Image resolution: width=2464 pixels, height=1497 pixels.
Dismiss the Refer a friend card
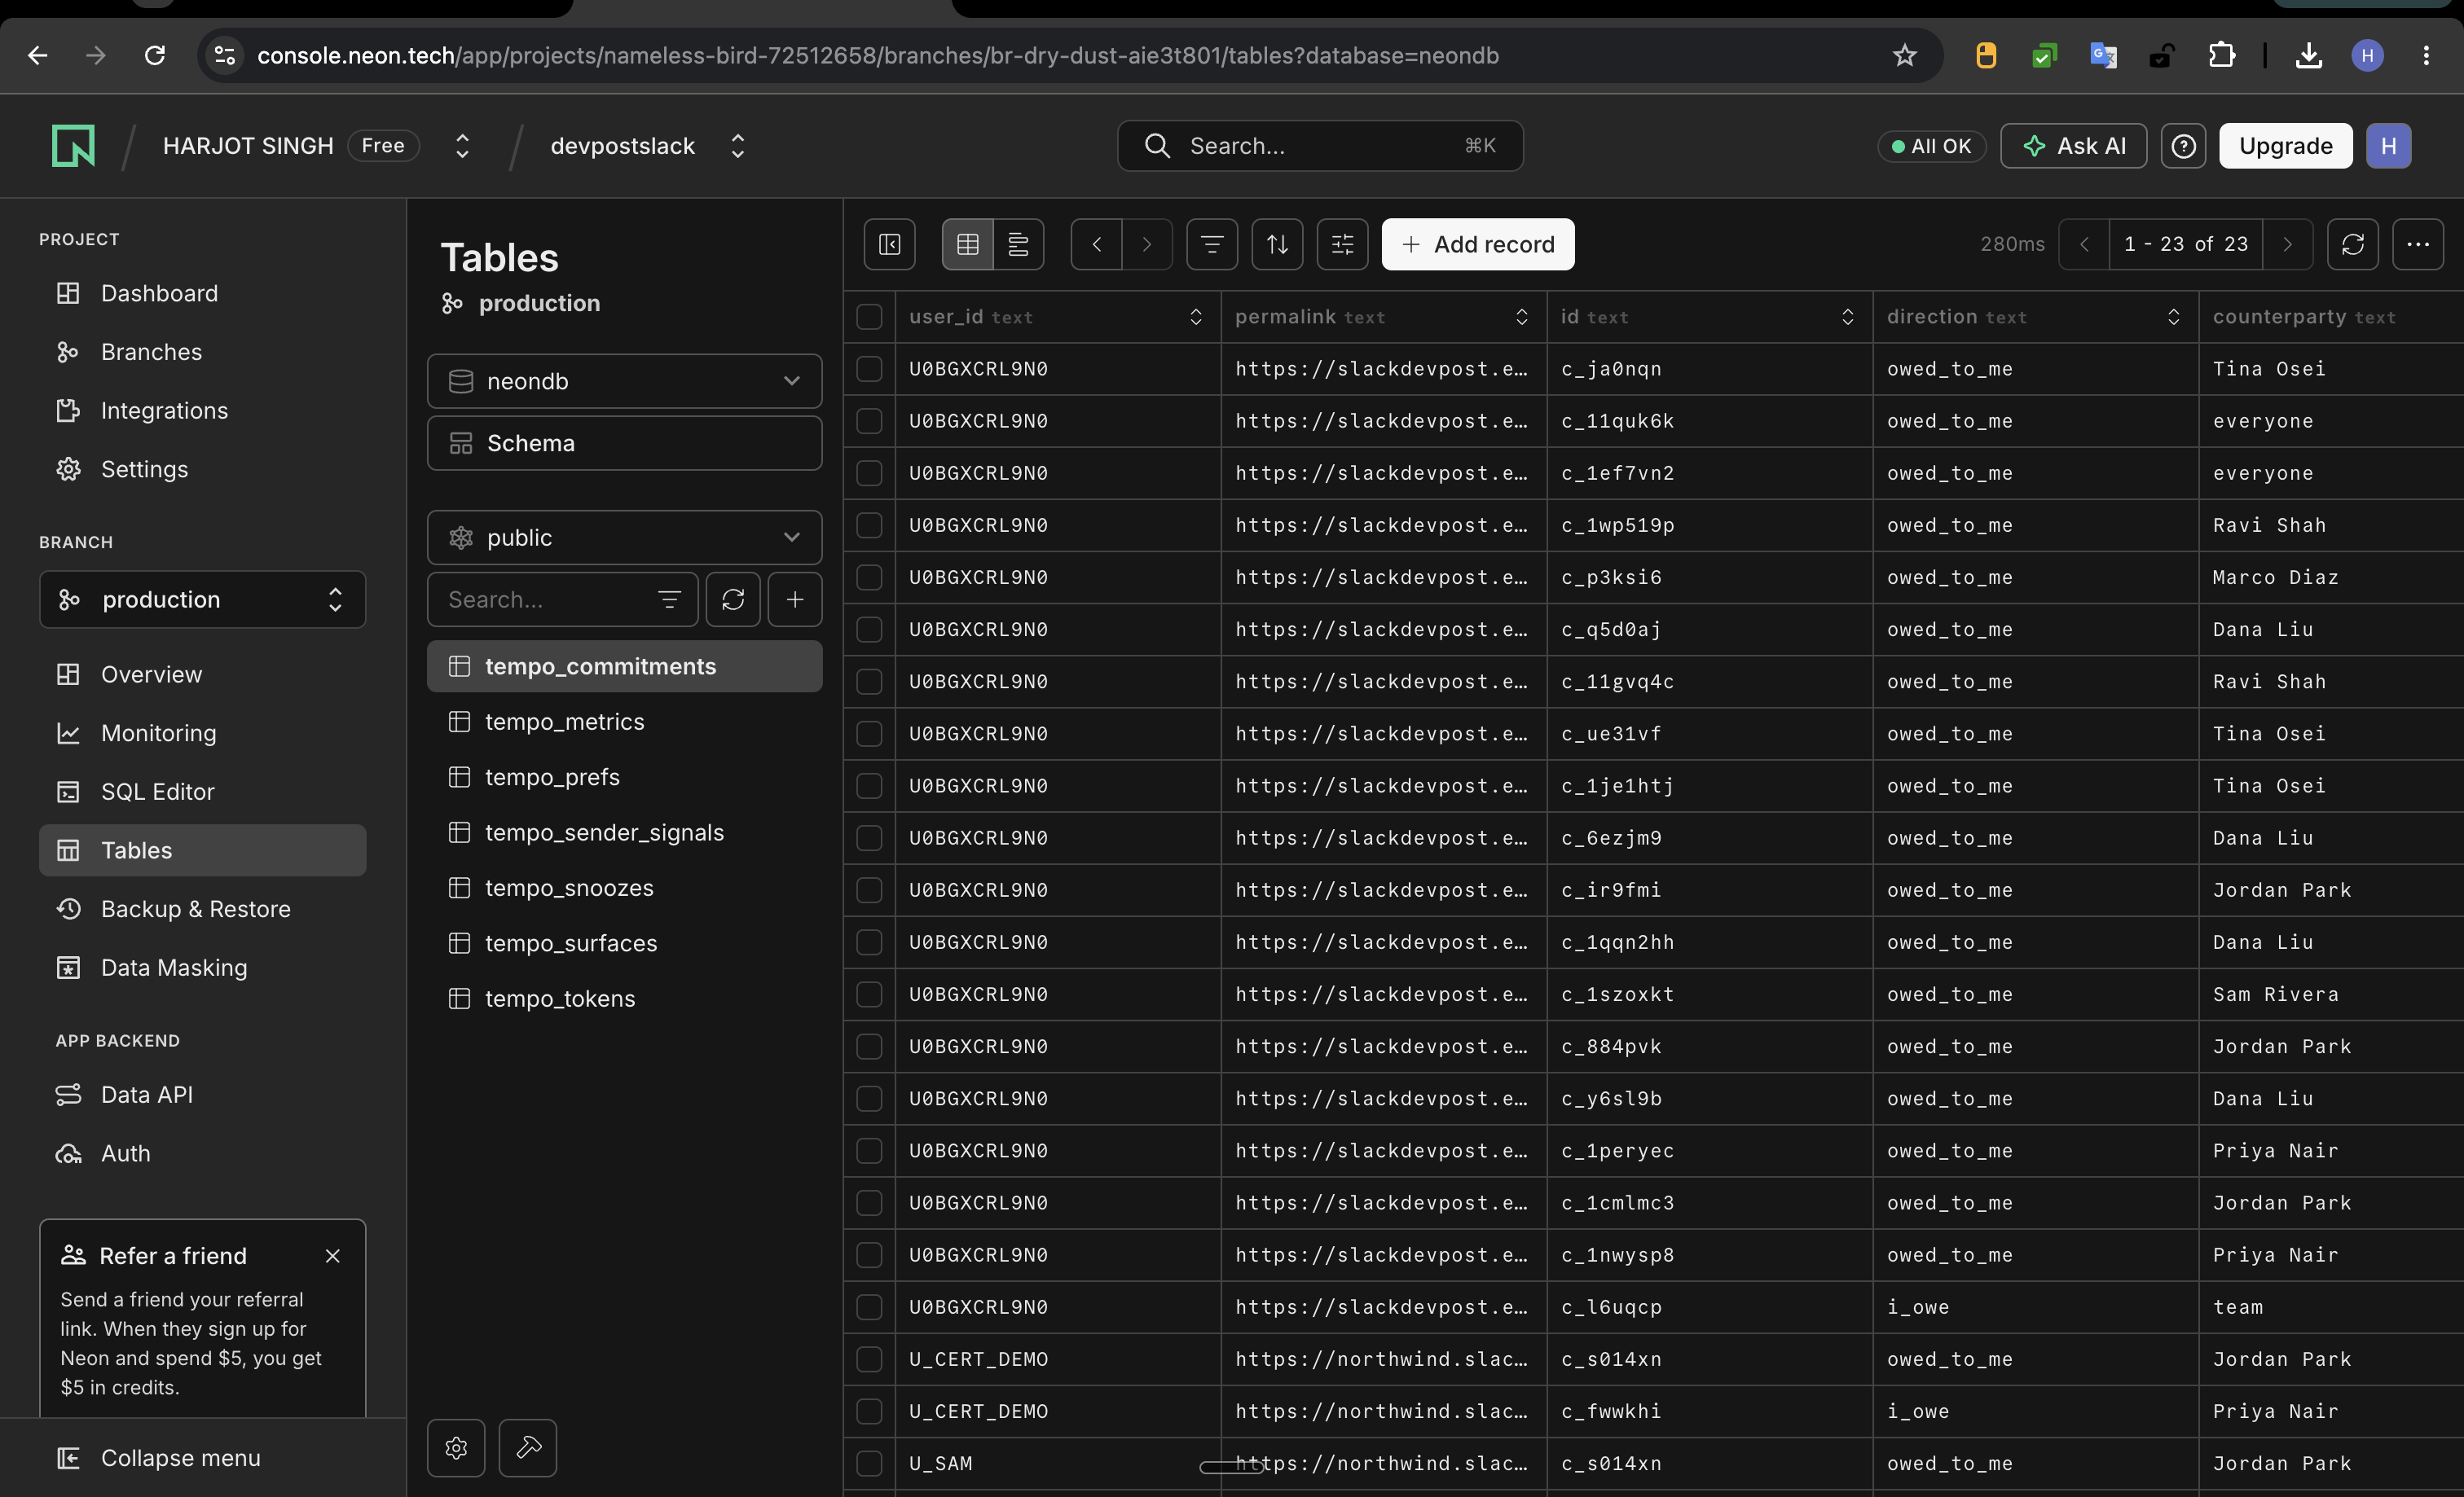pos(333,1255)
